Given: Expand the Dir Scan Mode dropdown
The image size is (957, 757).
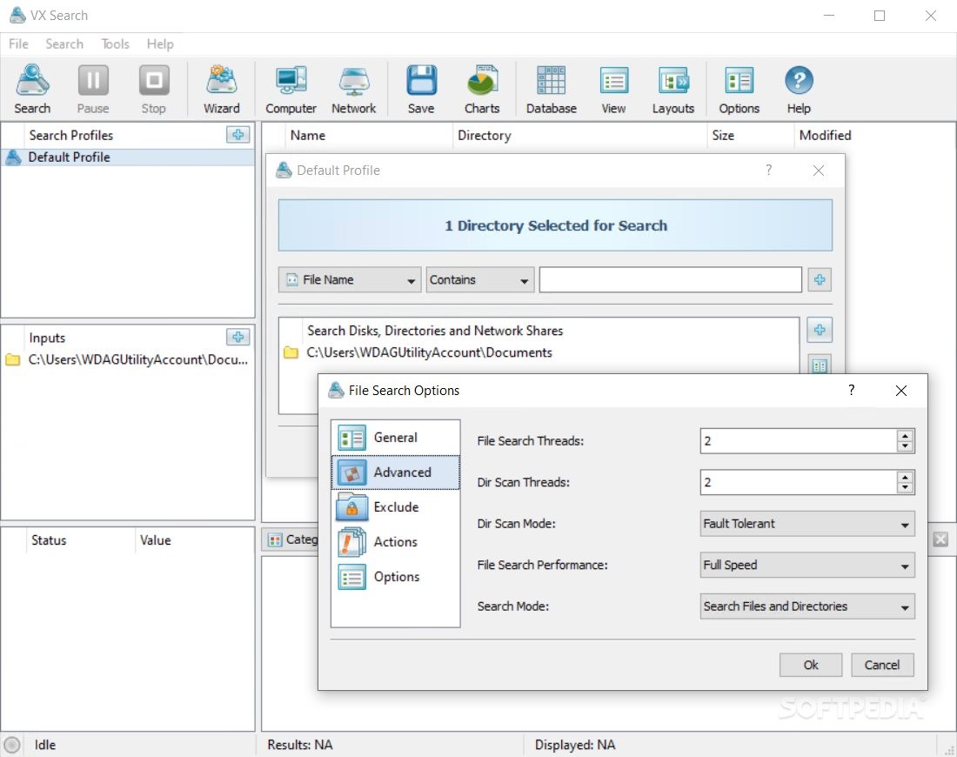Looking at the screenshot, I should 807,524.
